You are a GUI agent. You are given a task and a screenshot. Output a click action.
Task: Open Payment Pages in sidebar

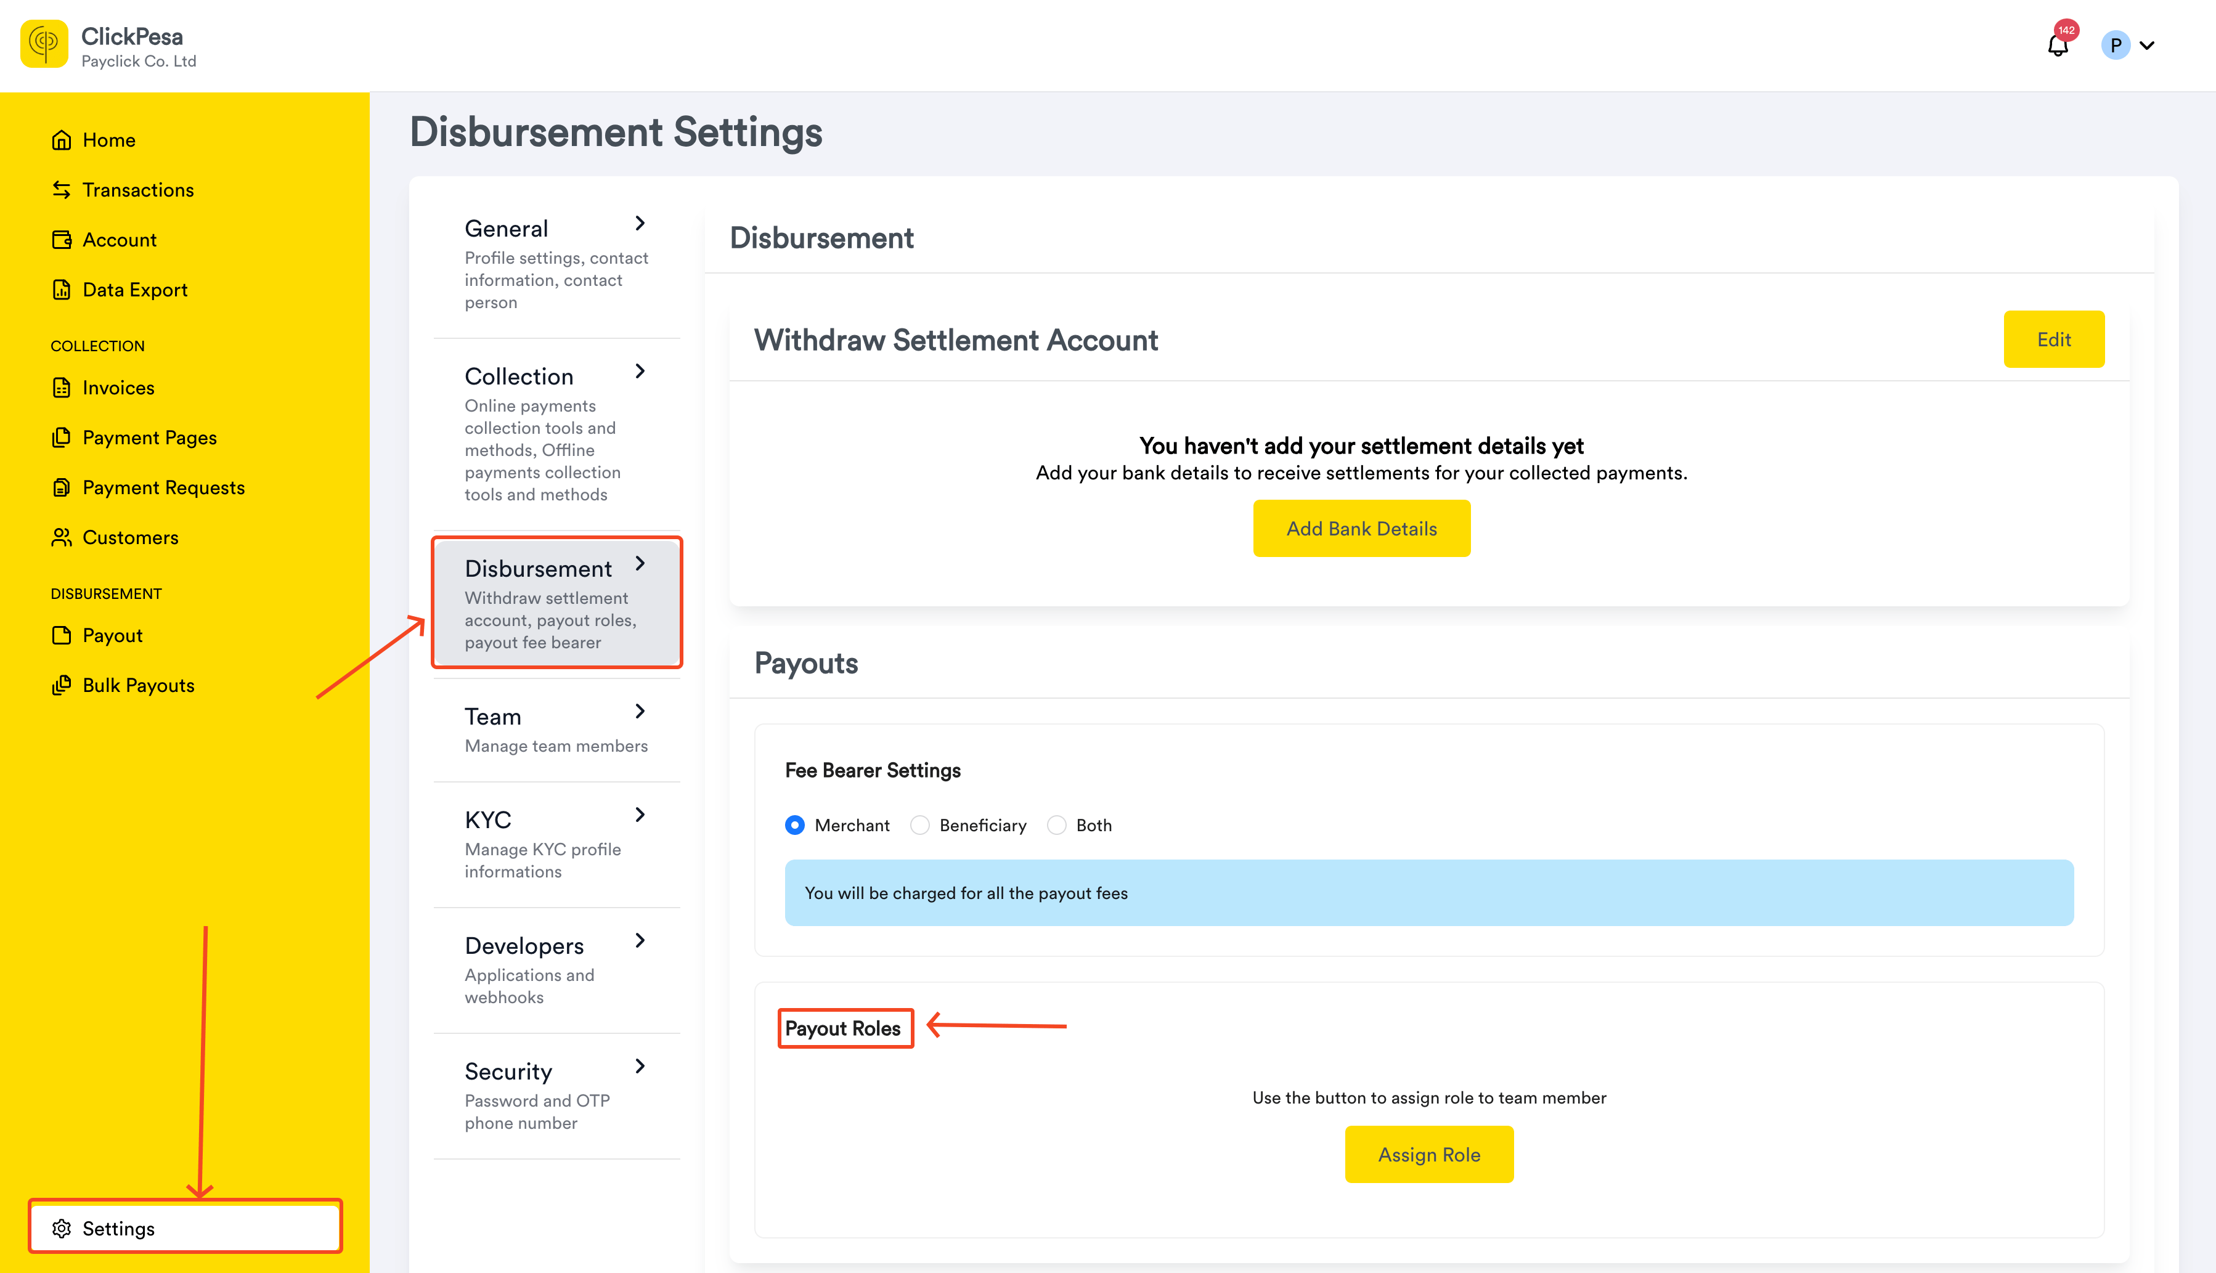150,437
